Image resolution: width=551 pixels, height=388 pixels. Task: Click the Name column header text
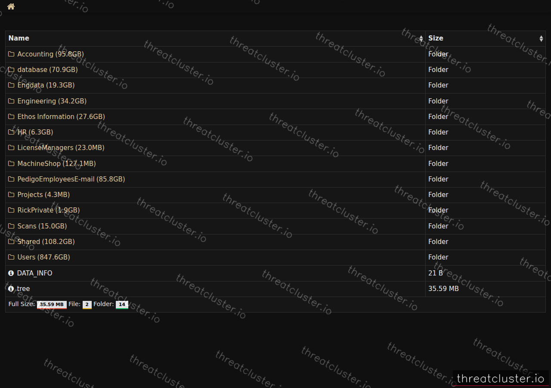pyautogui.click(x=19, y=38)
